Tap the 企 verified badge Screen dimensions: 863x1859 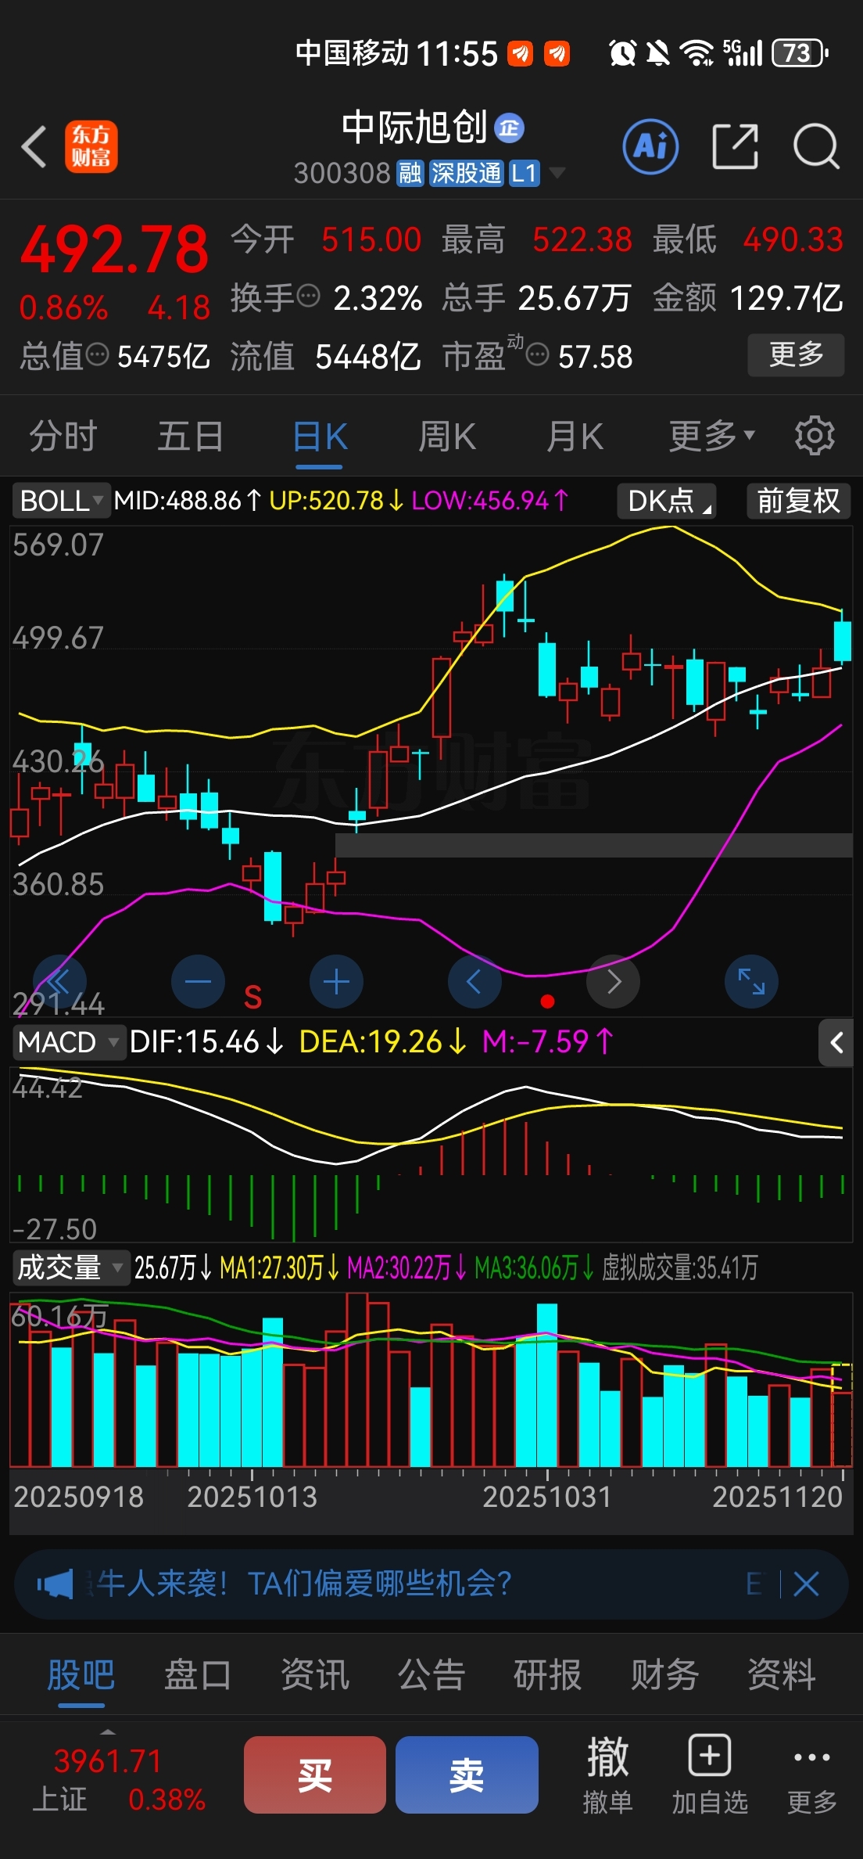point(510,128)
